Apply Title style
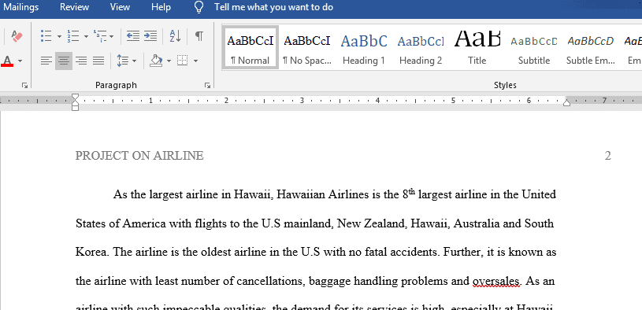This screenshot has width=642, height=310. tap(477, 48)
